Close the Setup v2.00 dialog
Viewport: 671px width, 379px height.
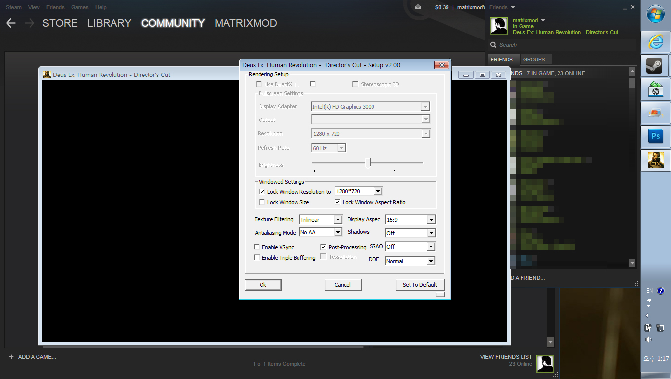[442, 65]
